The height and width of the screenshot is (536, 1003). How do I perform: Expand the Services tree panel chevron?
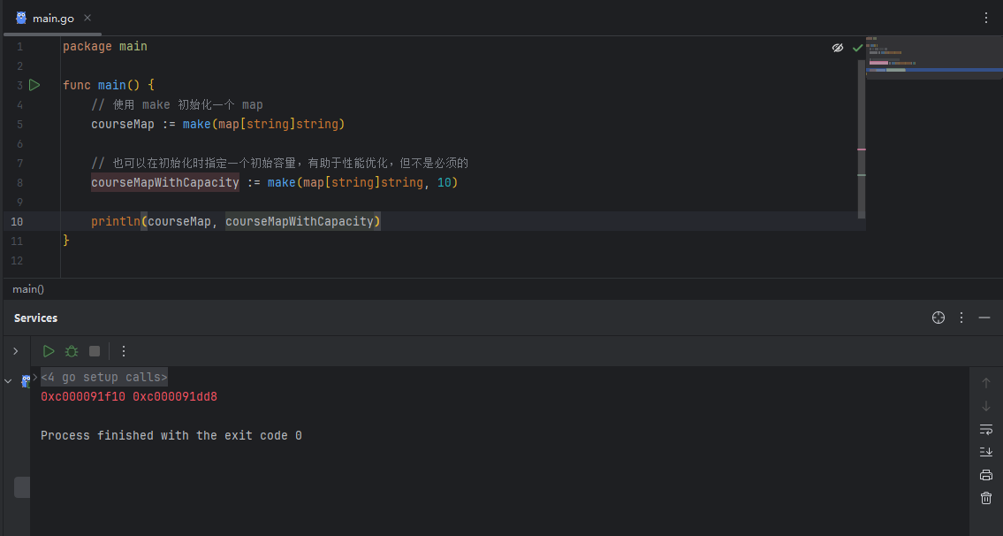pos(15,351)
